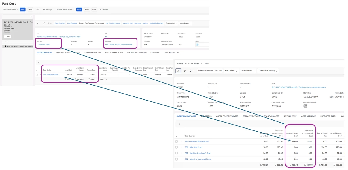348x170 pixels.
Task: Open row menu for 300 - Machine Cost
Action: 181,147
